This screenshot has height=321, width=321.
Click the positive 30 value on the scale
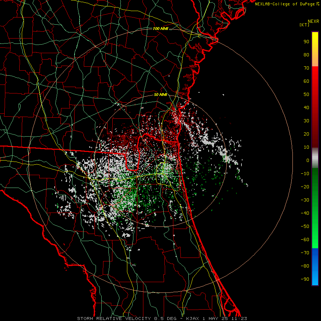(306, 121)
